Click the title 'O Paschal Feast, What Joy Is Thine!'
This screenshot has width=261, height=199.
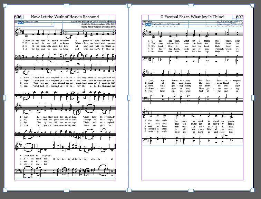(x=192, y=17)
